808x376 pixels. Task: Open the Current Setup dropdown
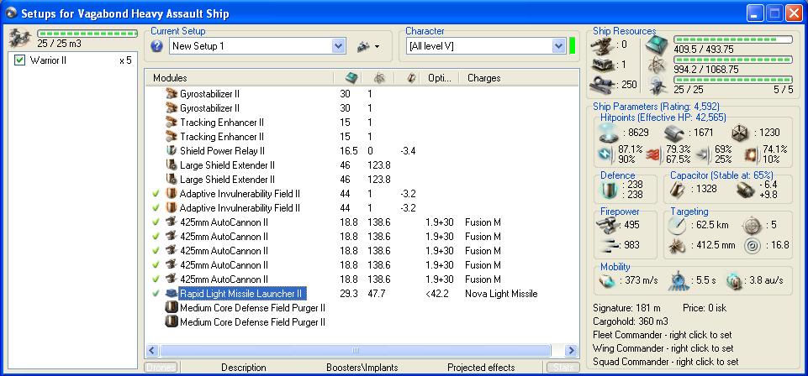pos(339,46)
